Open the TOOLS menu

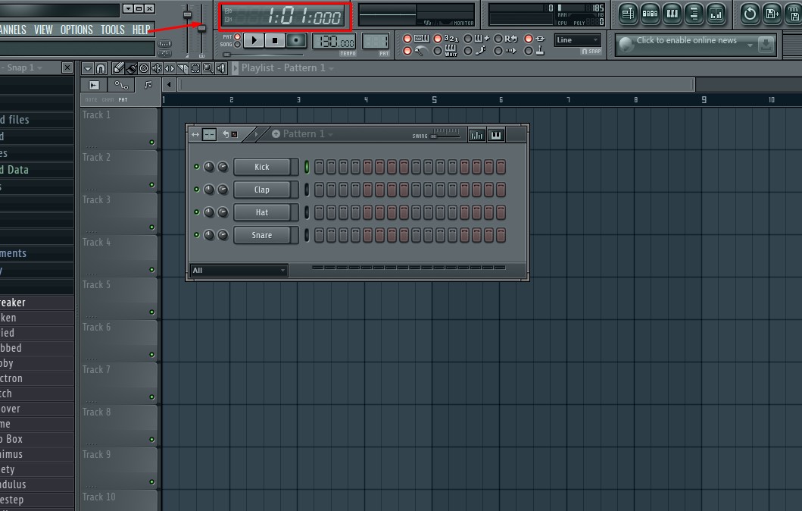112,30
